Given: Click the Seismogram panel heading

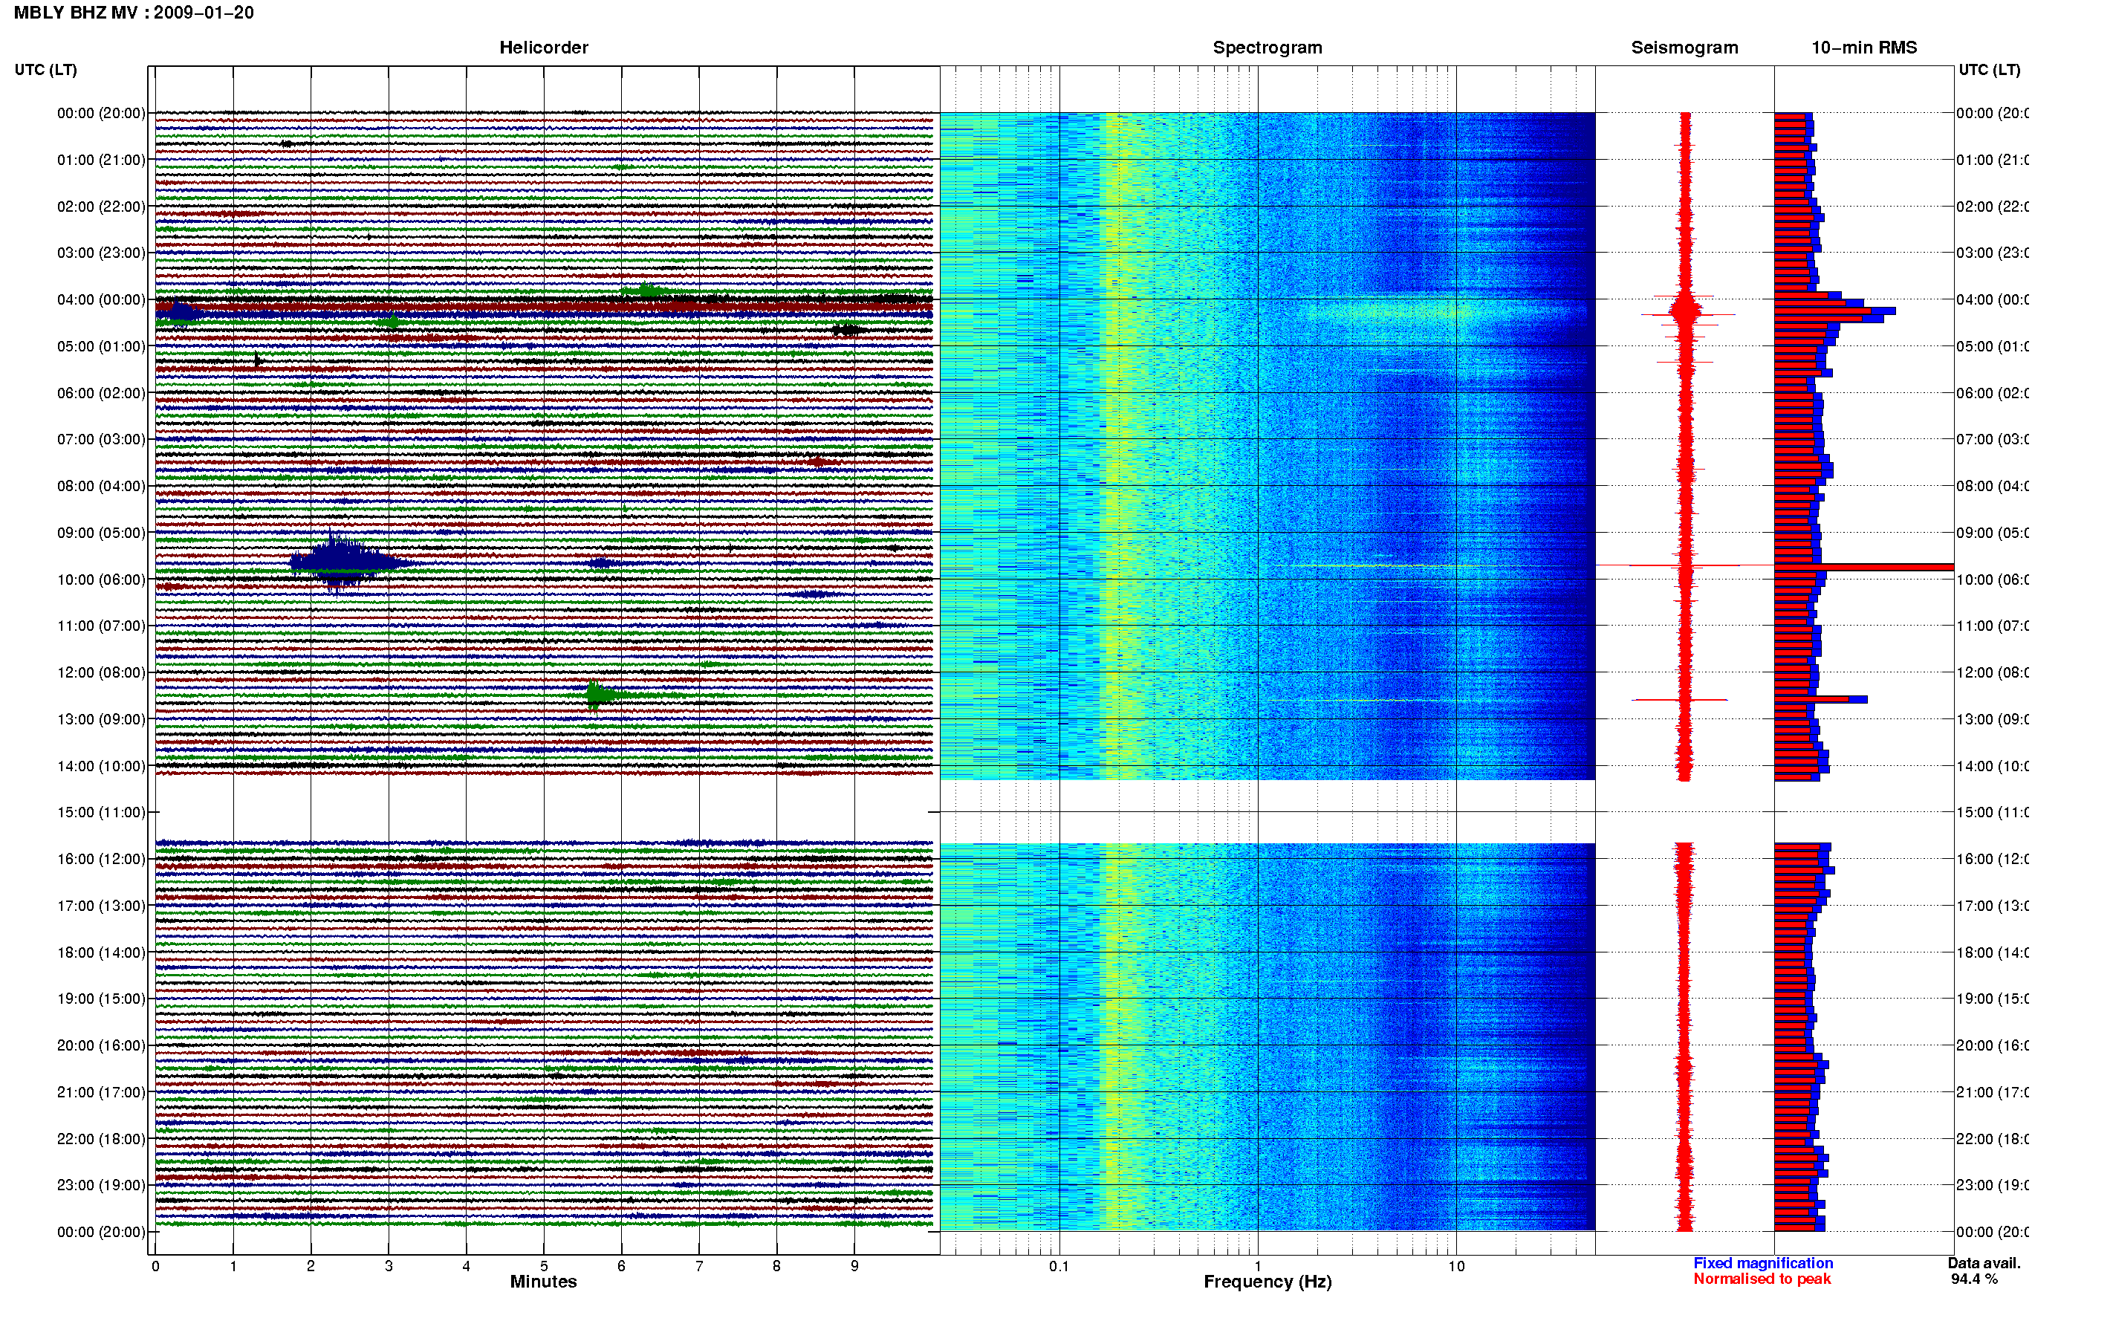Looking at the screenshot, I should pos(1684,48).
